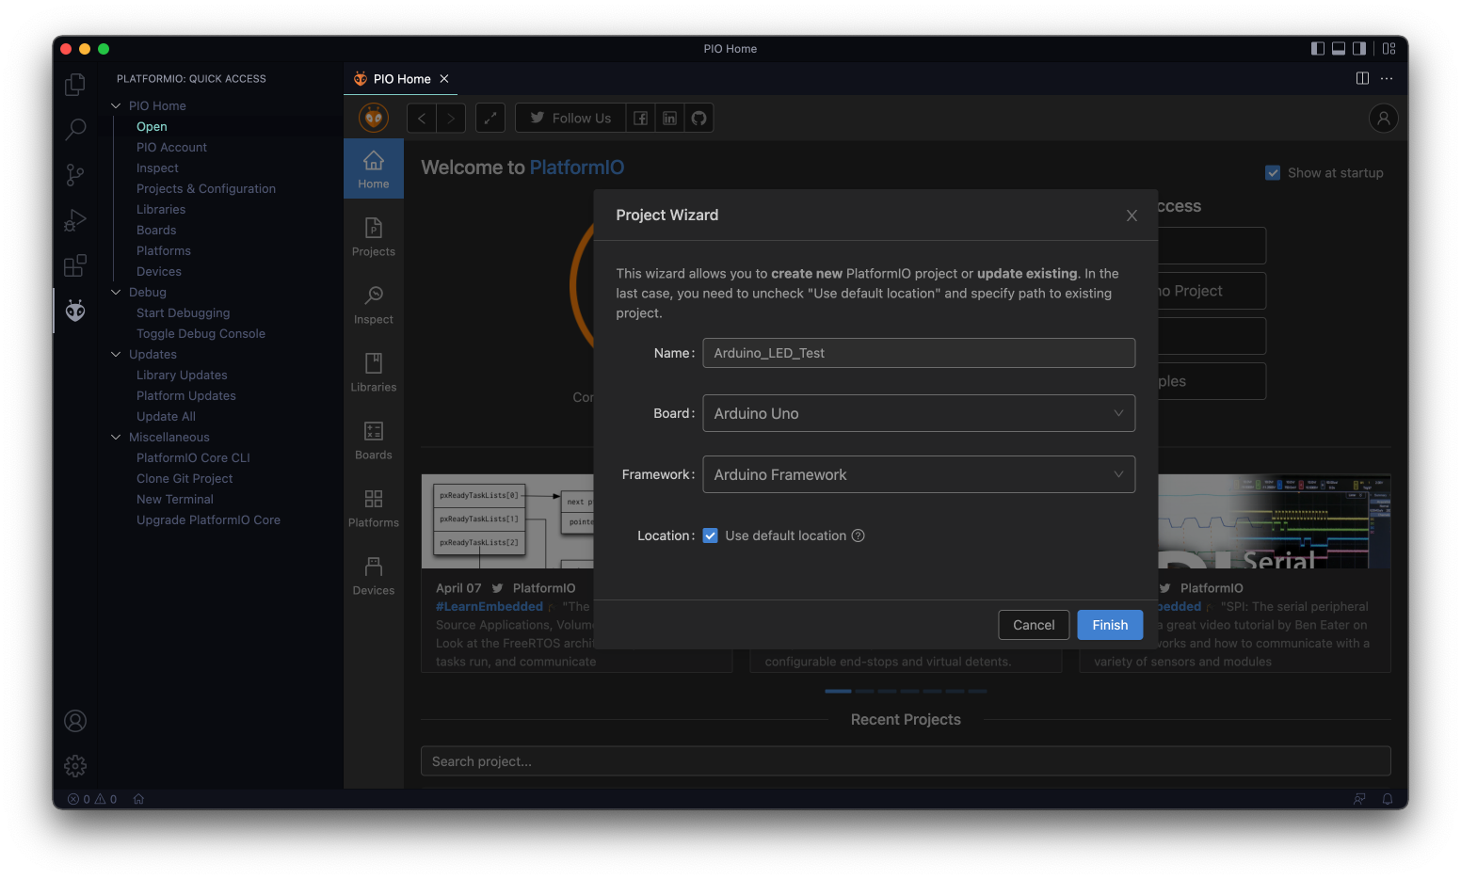Collapse the Updates tree section
Viewport: 1461px width, 879px height.
[x=116, y=354]
